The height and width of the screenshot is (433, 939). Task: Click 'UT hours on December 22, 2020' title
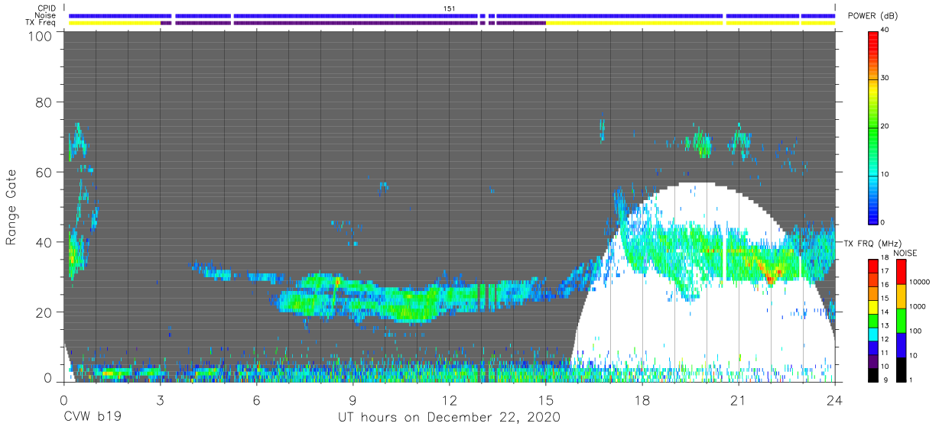tap(450, 418)
